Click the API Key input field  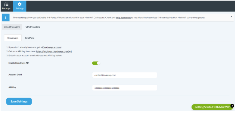point(125,88)
